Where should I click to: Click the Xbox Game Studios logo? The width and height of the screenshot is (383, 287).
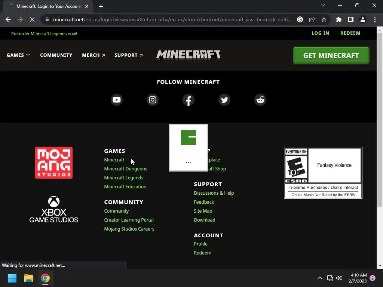point(54,209)
